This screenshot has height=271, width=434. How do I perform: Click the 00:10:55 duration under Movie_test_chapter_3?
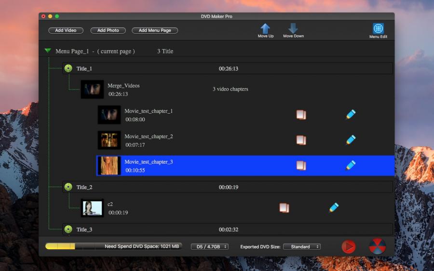point(135,170)
